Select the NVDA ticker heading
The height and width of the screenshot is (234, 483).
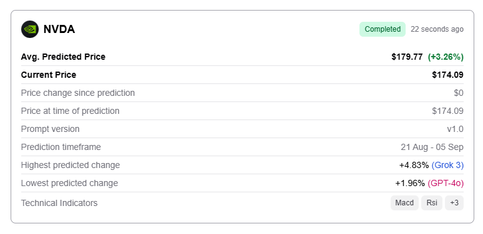click(59, 29)
